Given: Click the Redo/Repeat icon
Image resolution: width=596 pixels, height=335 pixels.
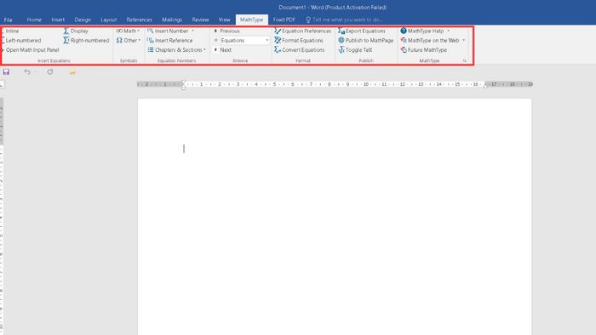Looking at the screenshot, I should pyautogui.click(x=50, y=71).
